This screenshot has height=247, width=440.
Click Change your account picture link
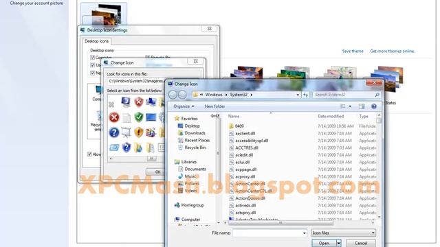(x=36, y=3)
